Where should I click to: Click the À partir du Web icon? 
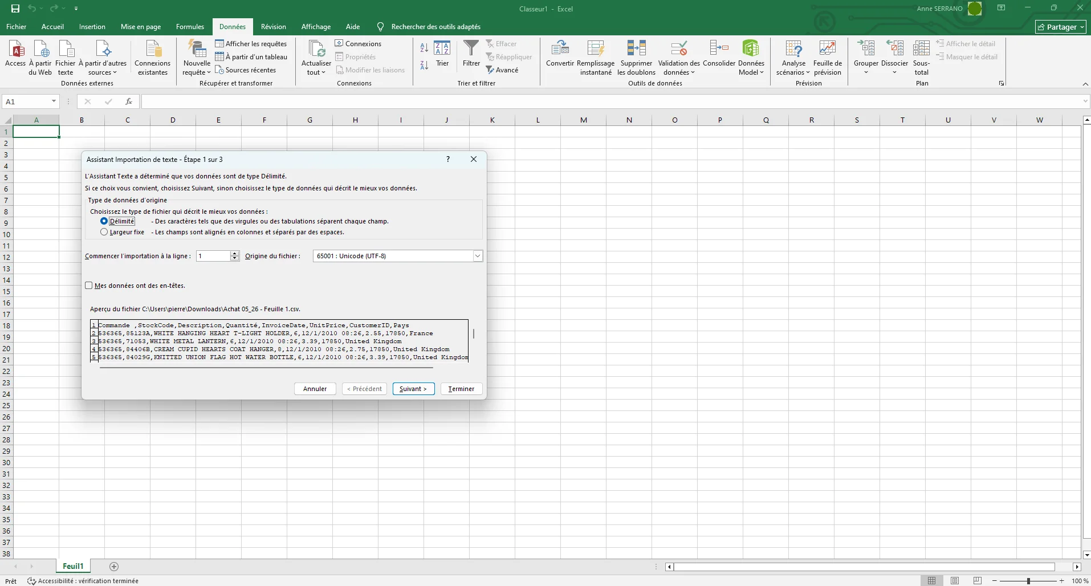coord(40,57)
